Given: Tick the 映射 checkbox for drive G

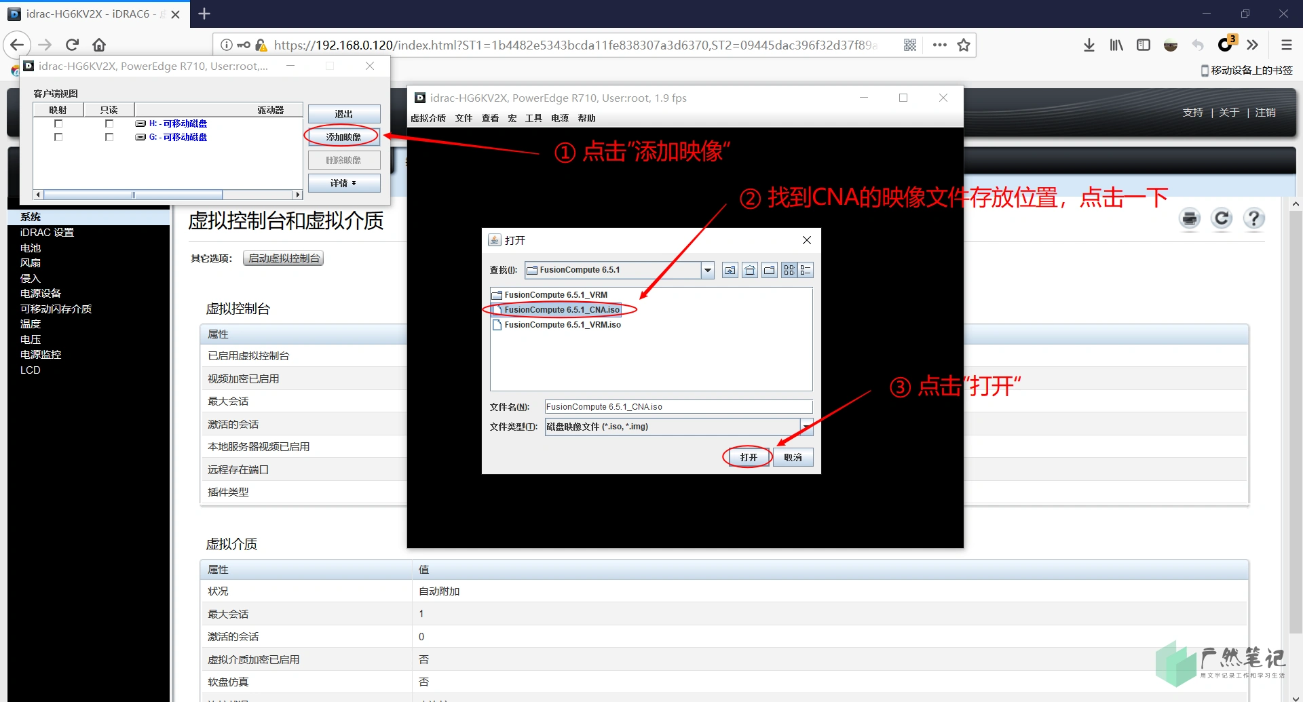Looking at the screenshot, I should pos(58,137).
